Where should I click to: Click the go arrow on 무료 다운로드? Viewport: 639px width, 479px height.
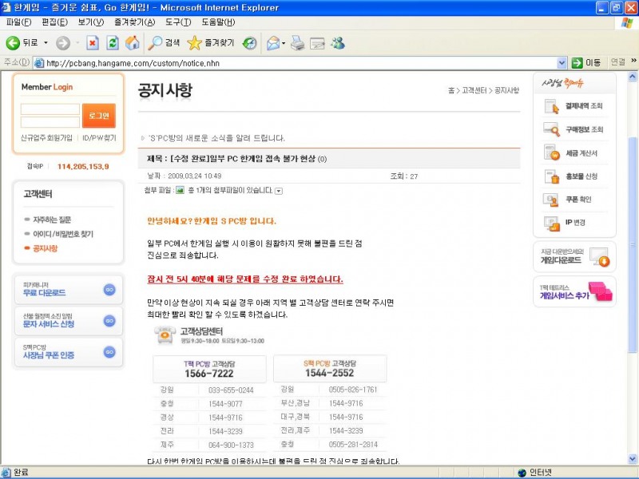pos(109,290)
